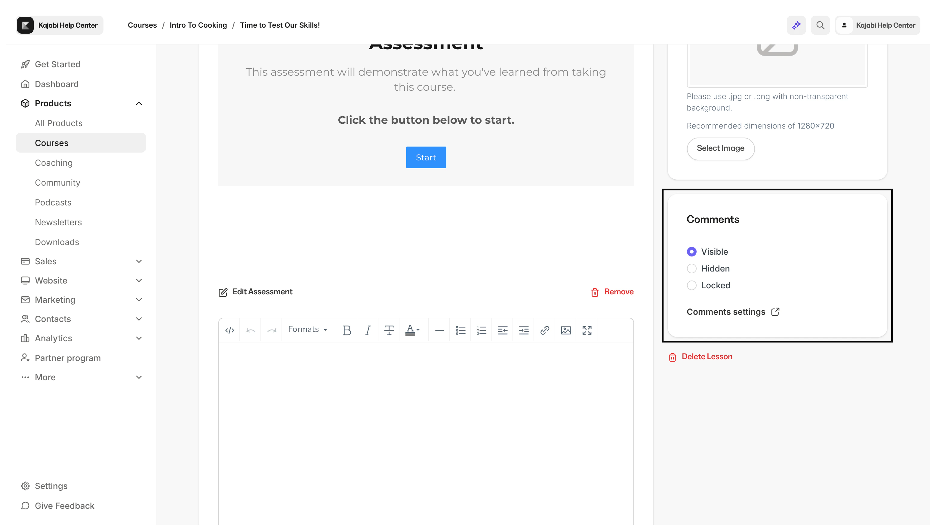
Task: Open the AI sparkle assistant icon
Action: pyautogui.click(x=796, y=25)
